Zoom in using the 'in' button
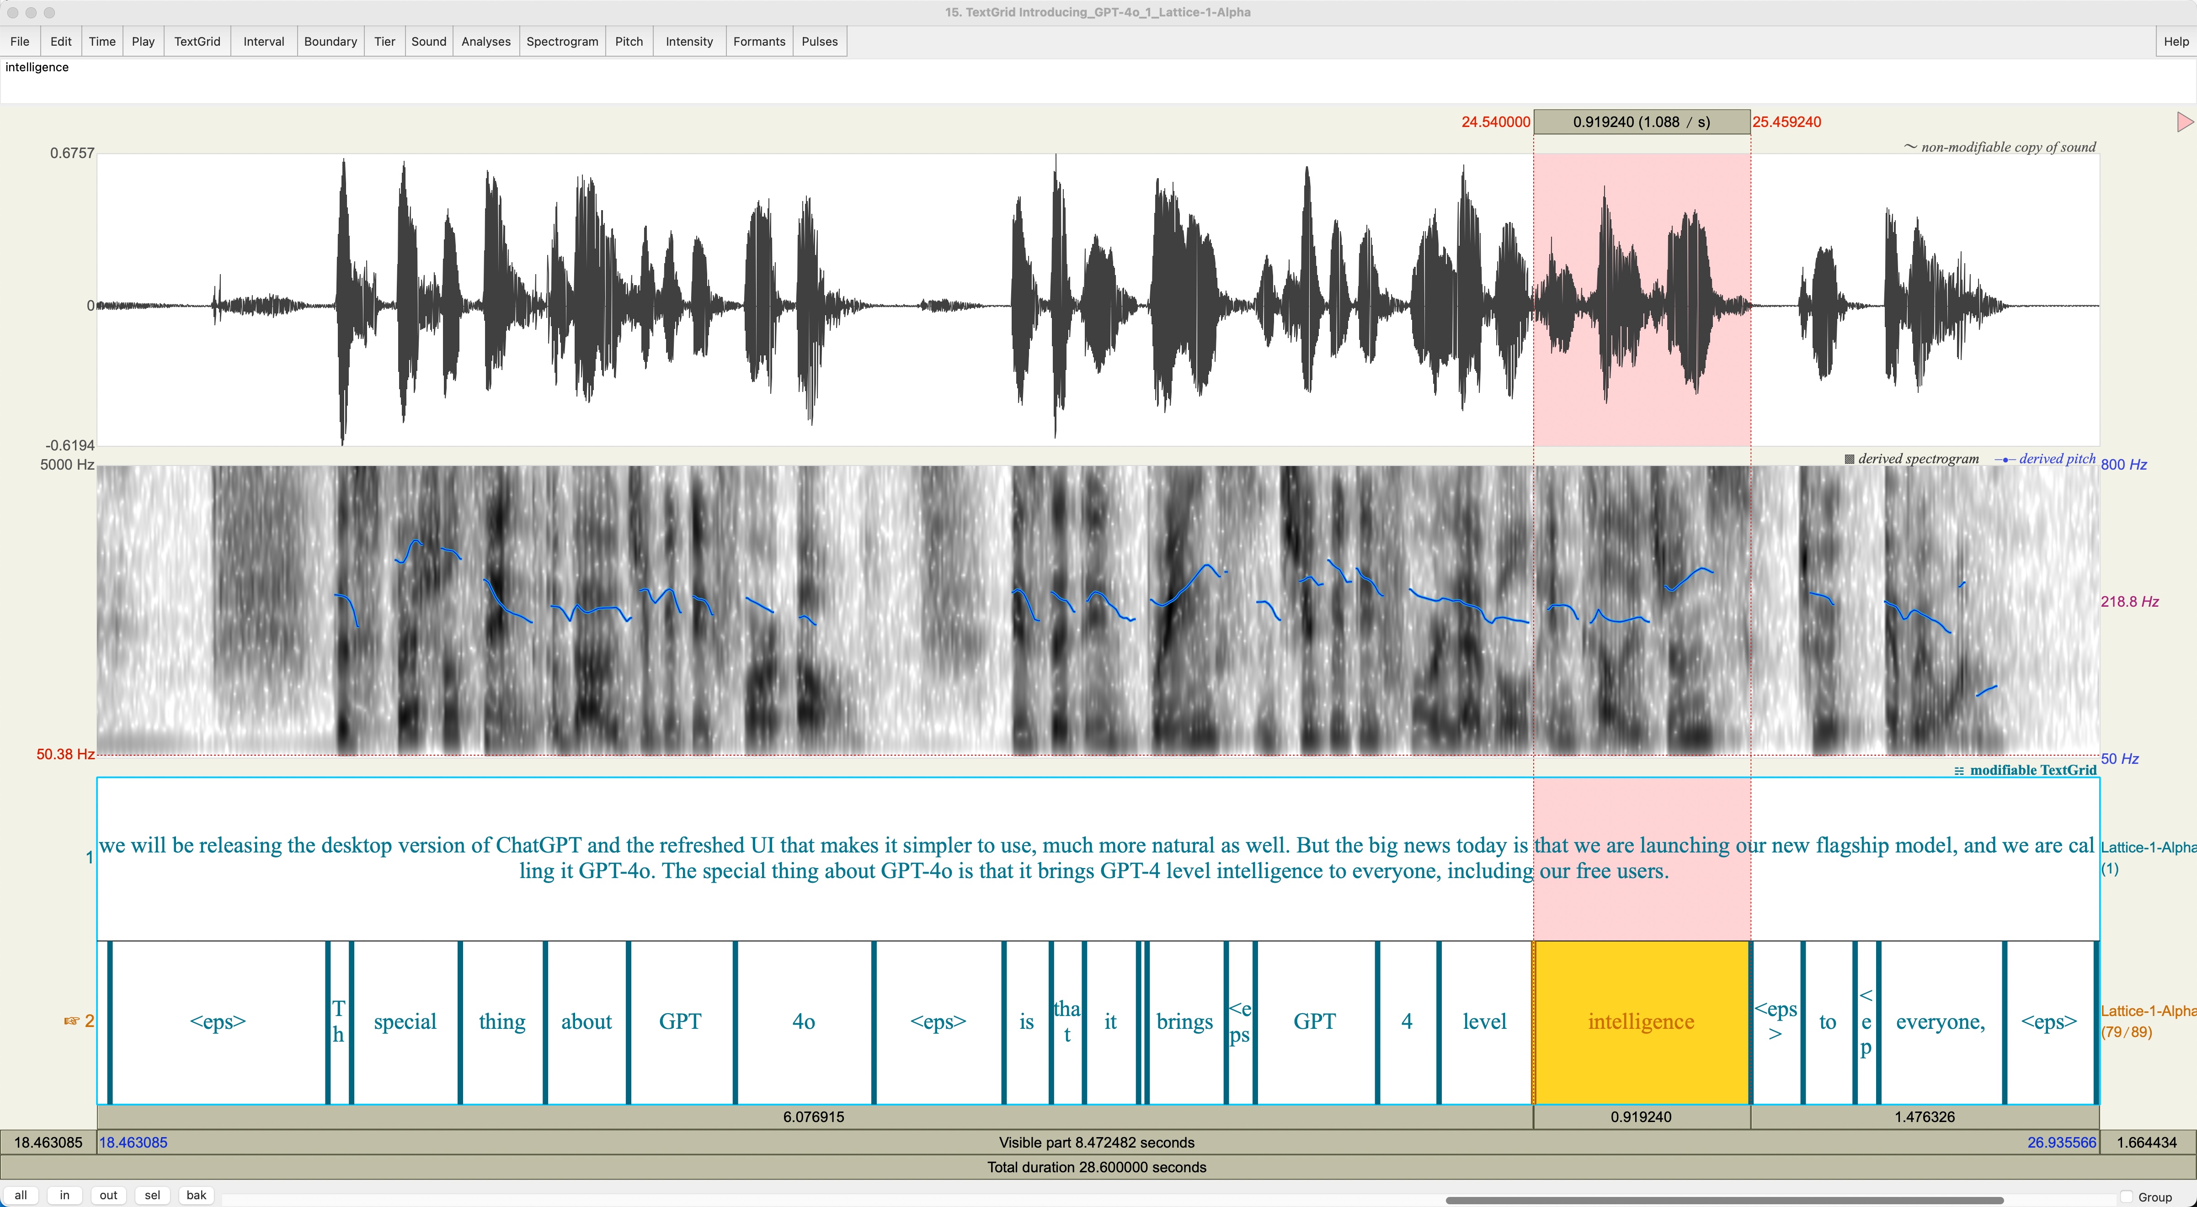 pos(64,1194)
